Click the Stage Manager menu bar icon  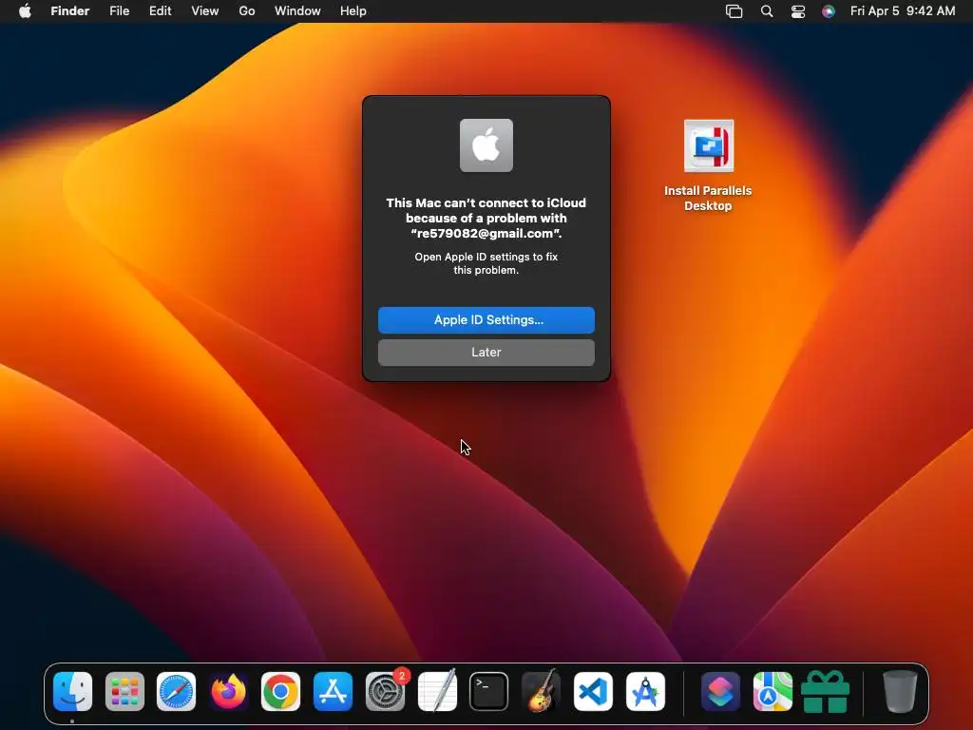point(735,11)
